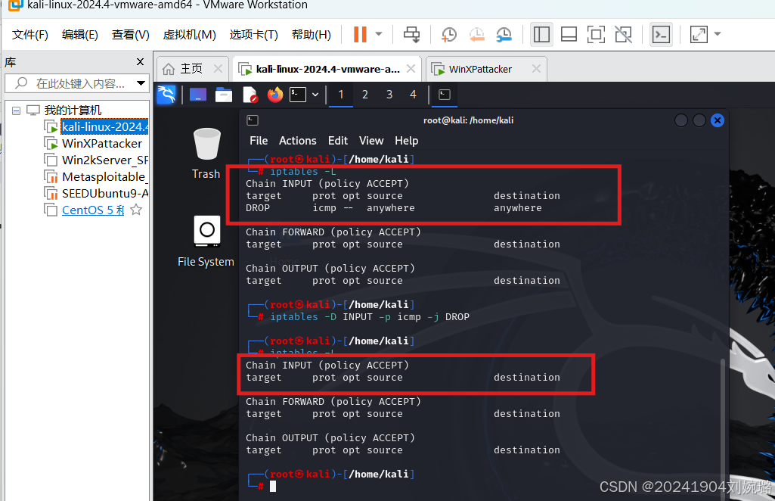Click the terminal window title bar icon
The image size is (775, 501).
tap(253, 120)
